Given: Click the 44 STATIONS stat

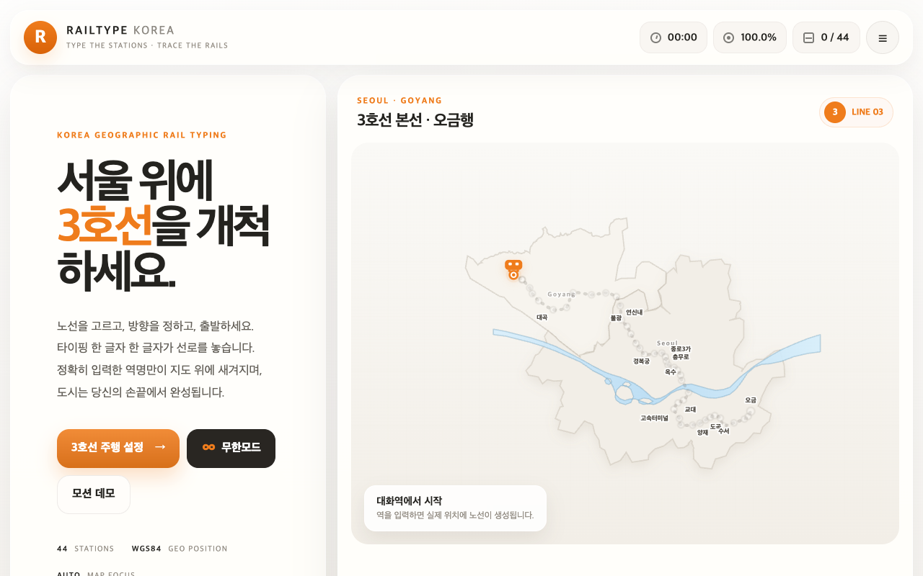Looking at the screenshot, I should click(x=86, y=549).
